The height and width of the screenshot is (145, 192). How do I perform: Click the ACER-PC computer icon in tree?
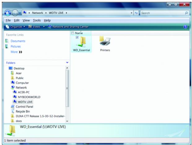click(15, 92)
